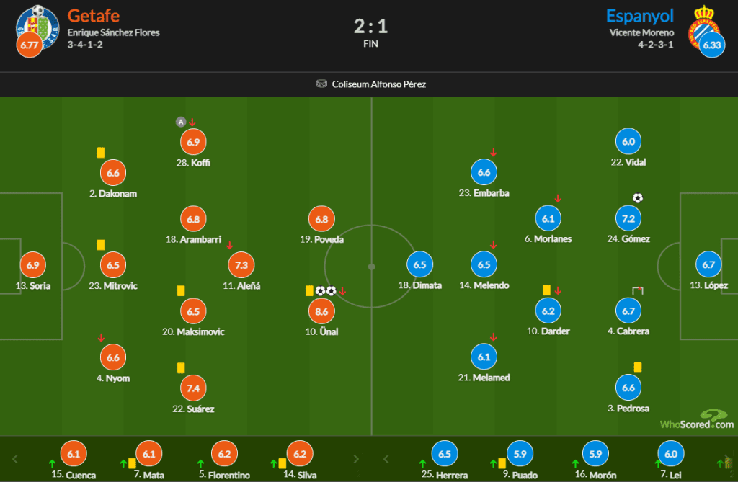Image resolution: width=738 pixels, height=482 pixels.
Task: Click substitute Herrera's 6.5 badge
Action: pos(445,454)
